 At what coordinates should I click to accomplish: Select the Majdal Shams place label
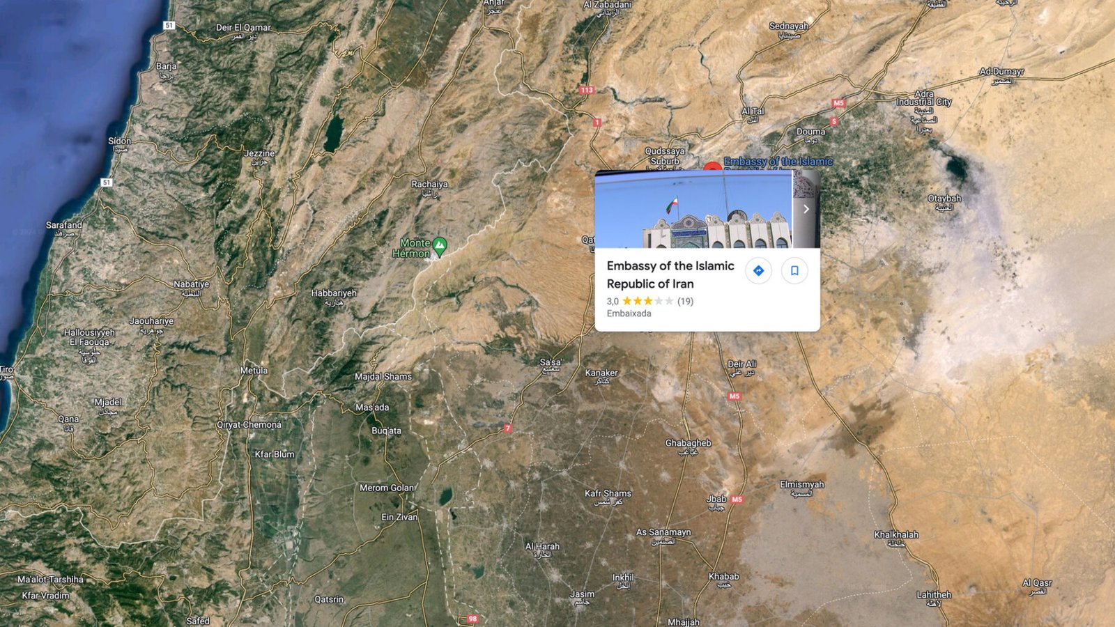pyautogui.click(x=383, y=376)
